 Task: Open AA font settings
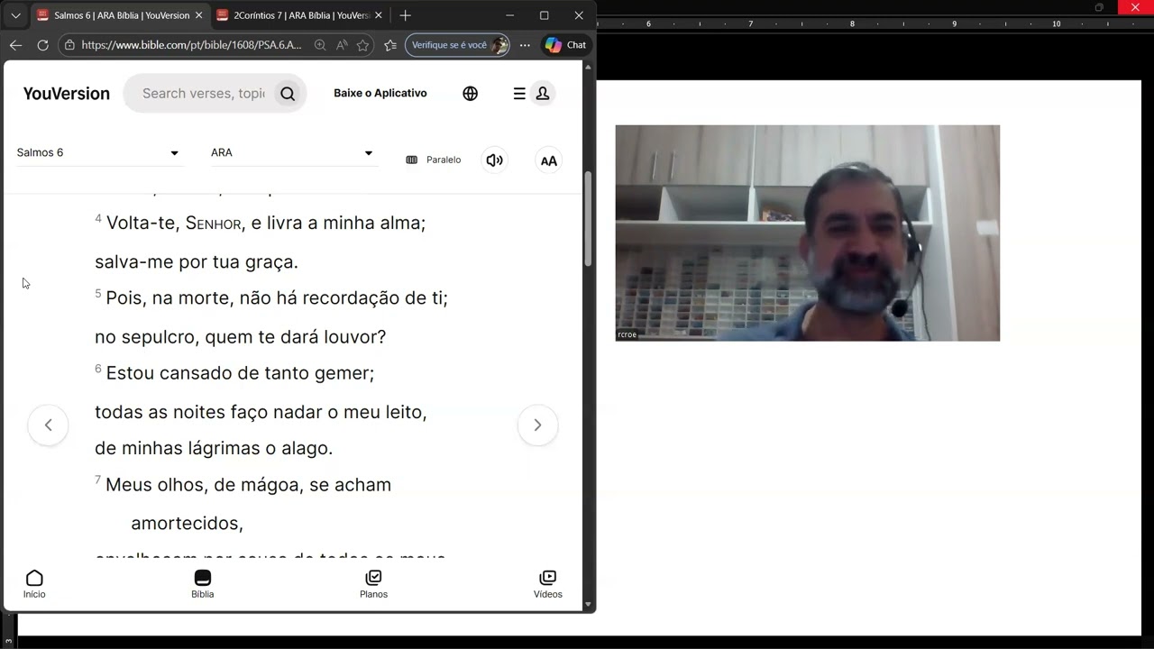(x=548, y=160)
